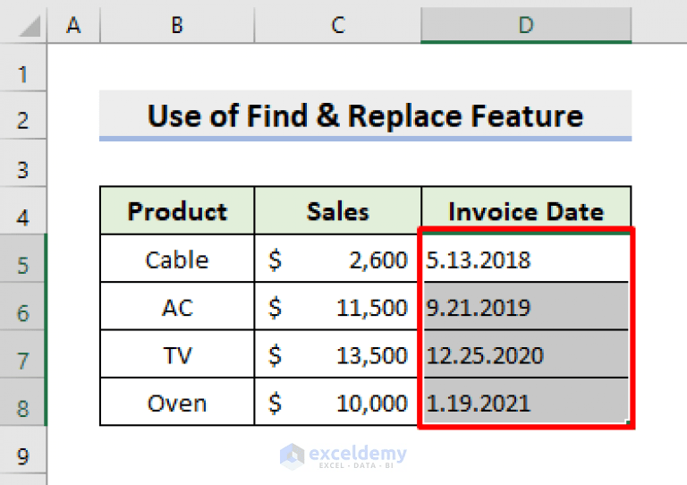Select column C header
This screenshot has height=485, width=687.
(338, 25)
